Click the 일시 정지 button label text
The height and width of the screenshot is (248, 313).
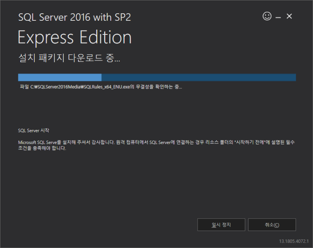pyautogui.click(x=221, y=225)
